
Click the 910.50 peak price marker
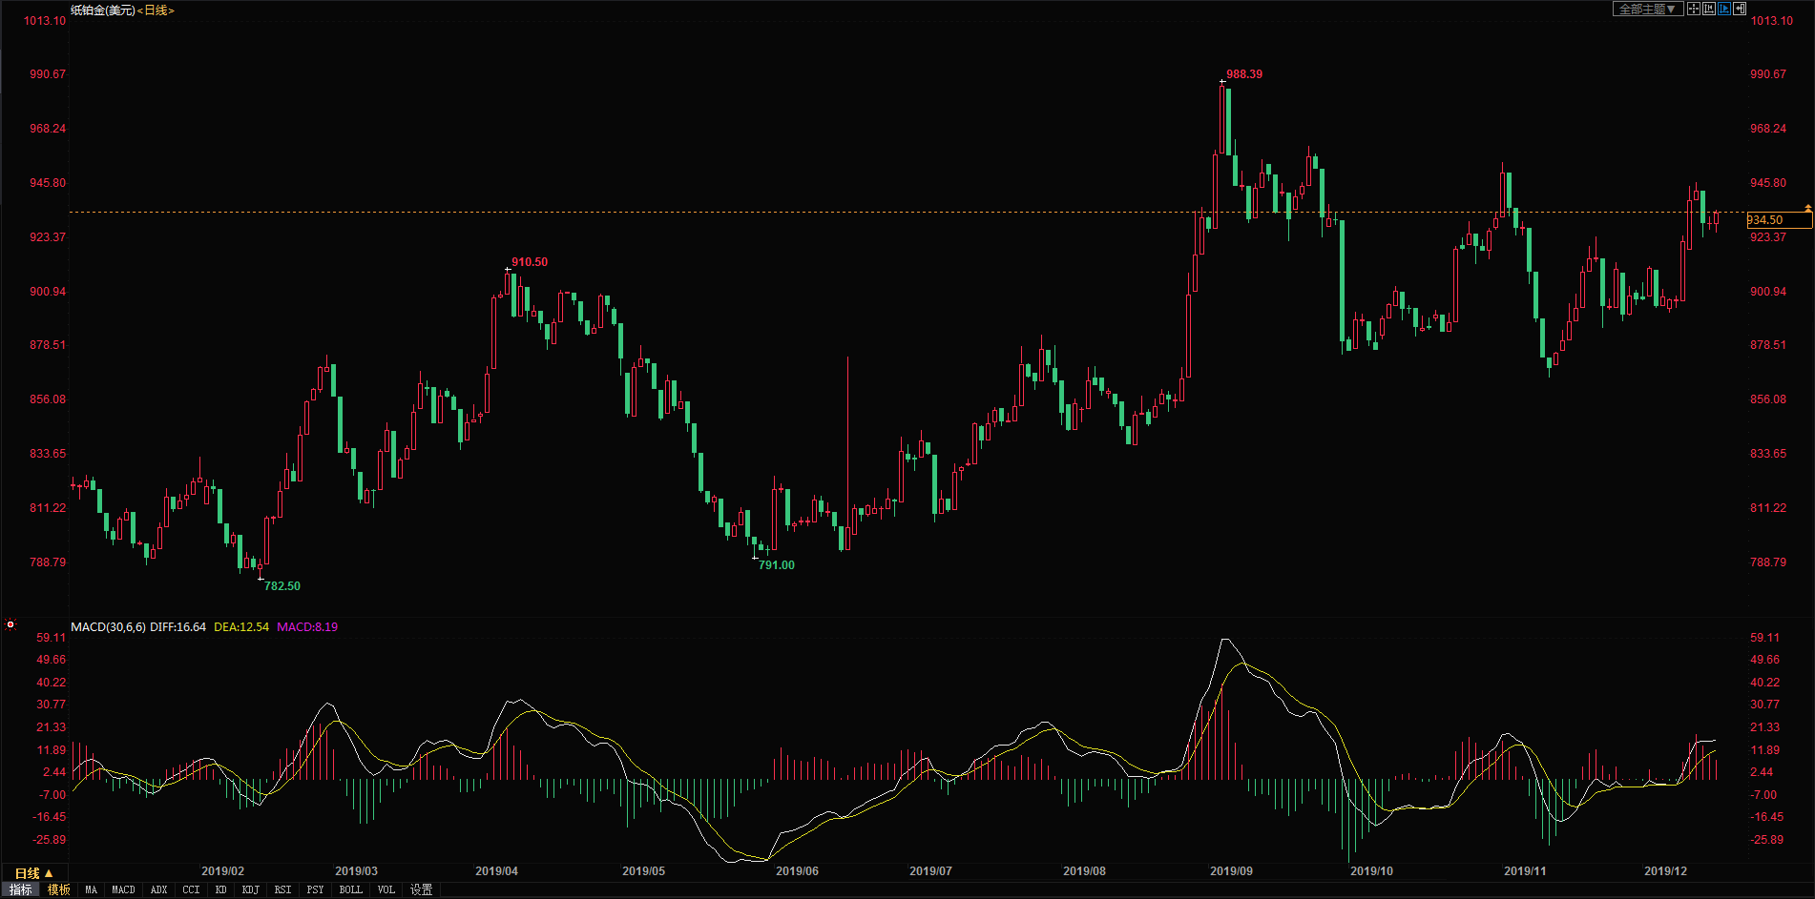(530, 261)
